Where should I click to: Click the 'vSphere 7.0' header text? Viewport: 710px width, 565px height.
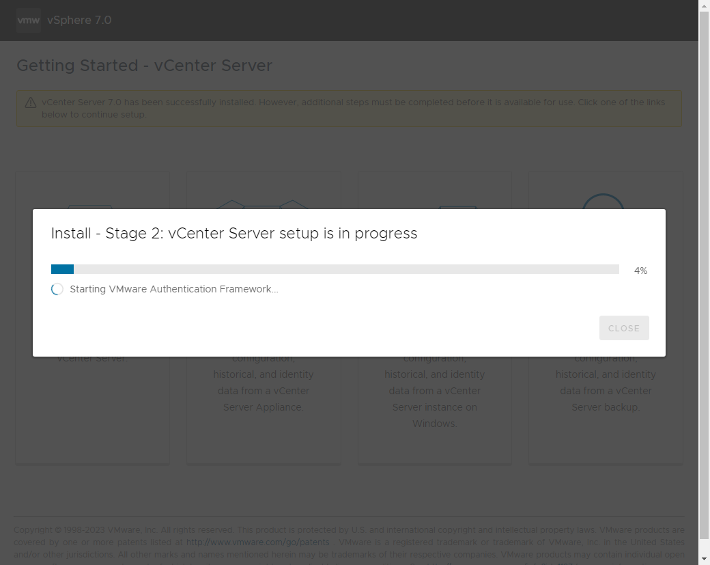point(79,20)
